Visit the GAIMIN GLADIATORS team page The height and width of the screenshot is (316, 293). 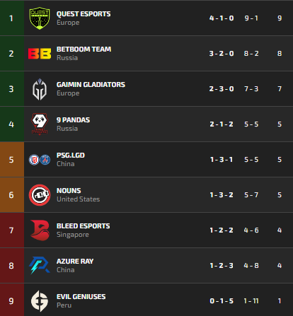coord(91,85)
